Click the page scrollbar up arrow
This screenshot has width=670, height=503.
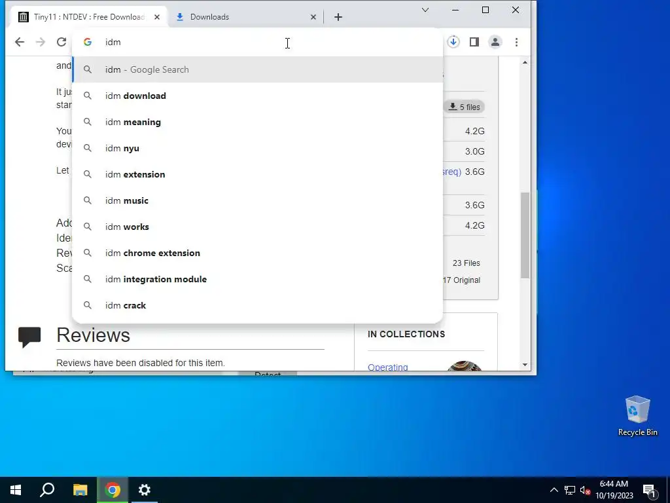(x=525, y=62)
